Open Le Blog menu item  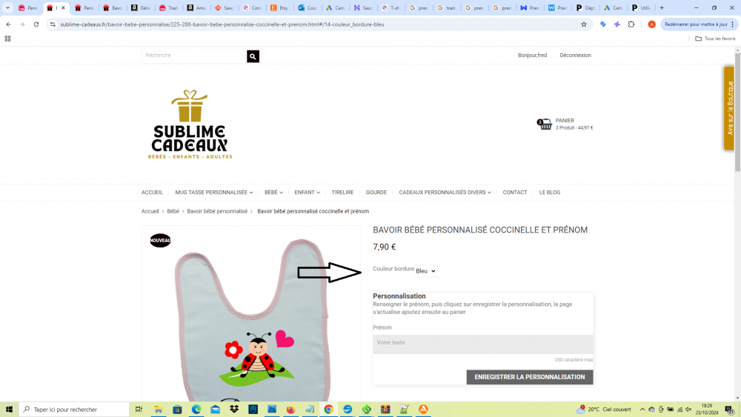pos(550,193)
